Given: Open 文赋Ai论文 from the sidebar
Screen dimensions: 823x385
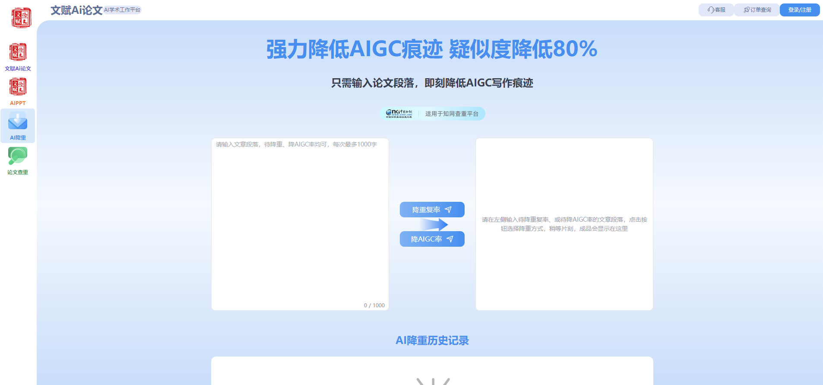Looking at the screenshot, I should (18, 57).
